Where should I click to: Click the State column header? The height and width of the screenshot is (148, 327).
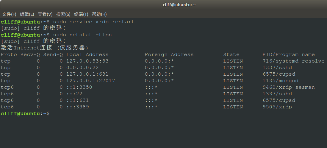(231, 54)
